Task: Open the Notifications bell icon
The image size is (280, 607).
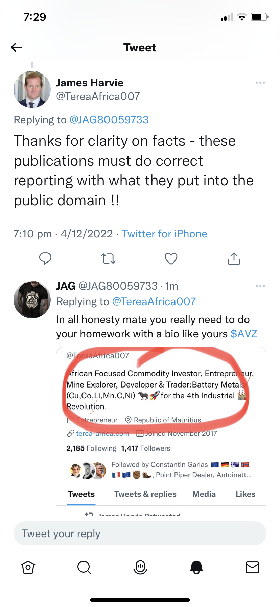Action: pos(196,567)
